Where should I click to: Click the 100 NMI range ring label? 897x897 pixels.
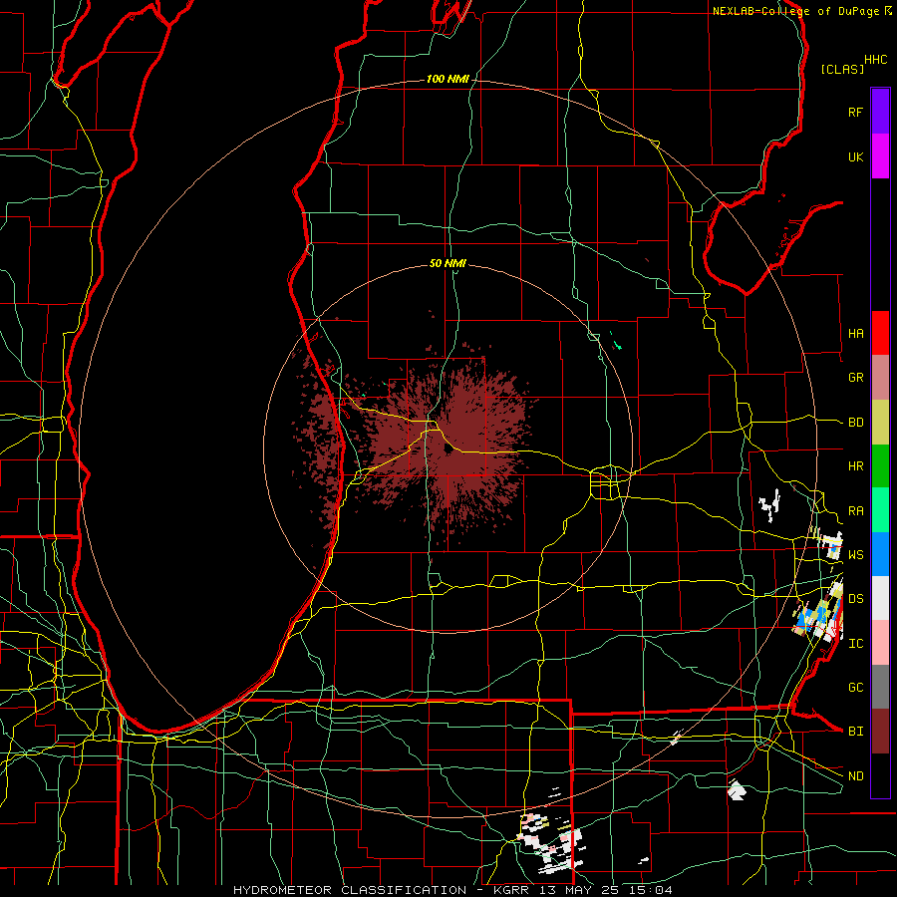tap(448, 79)
